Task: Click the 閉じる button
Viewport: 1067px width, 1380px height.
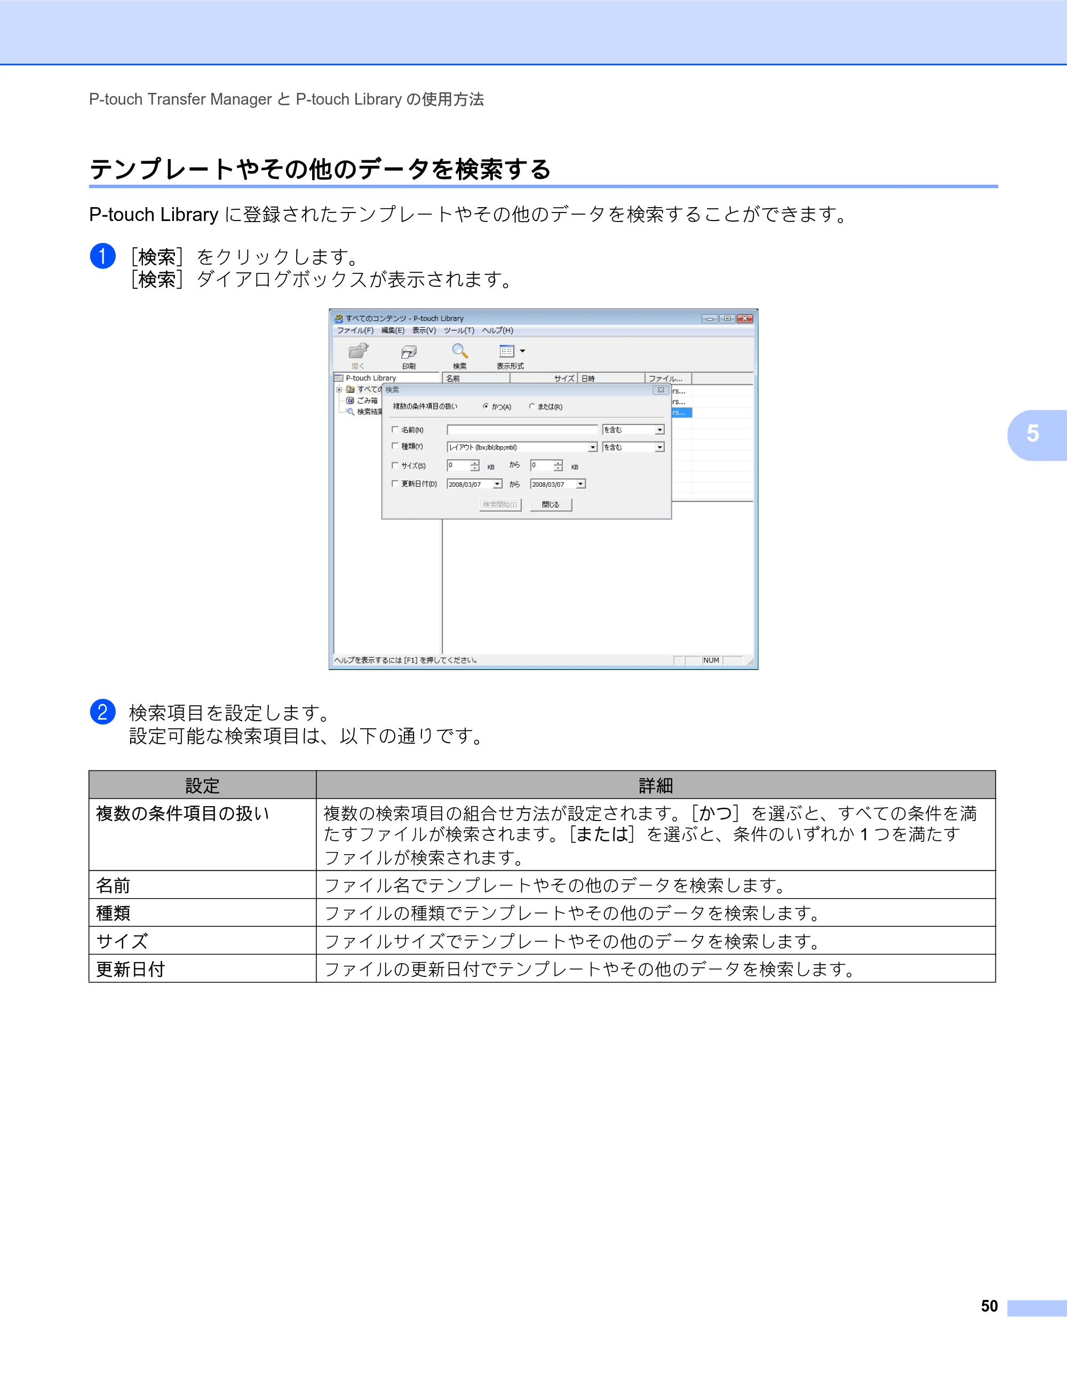Action: click(551, 505)
